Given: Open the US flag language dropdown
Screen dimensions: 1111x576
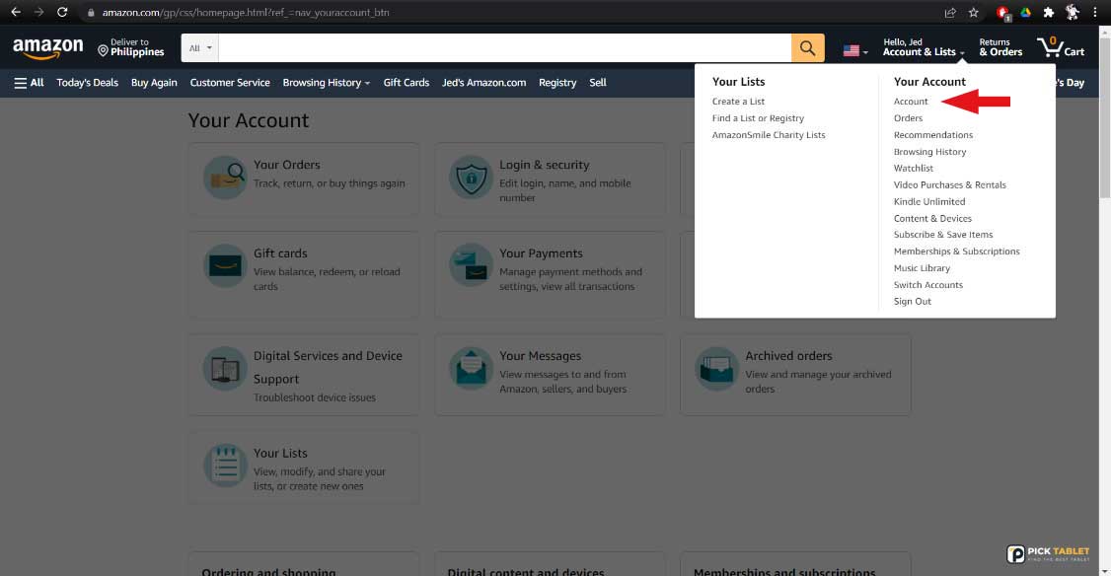Looking at the screenshot, I should click(854, 50).
